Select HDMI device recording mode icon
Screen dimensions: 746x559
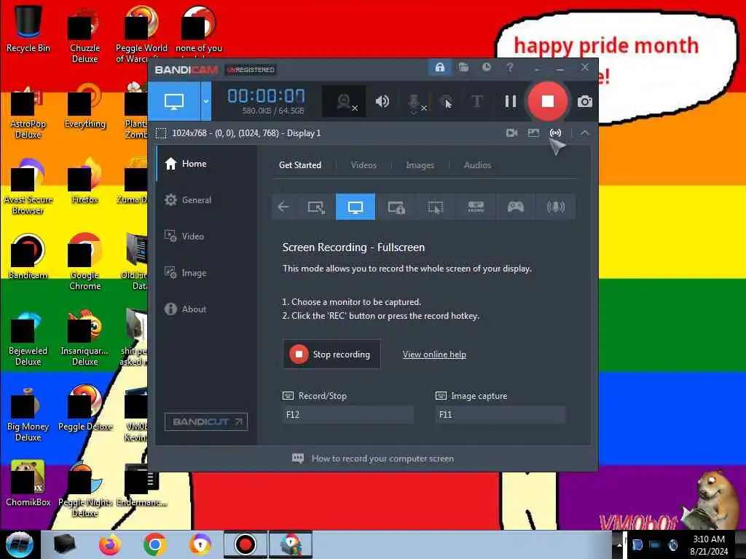point(475,207)
